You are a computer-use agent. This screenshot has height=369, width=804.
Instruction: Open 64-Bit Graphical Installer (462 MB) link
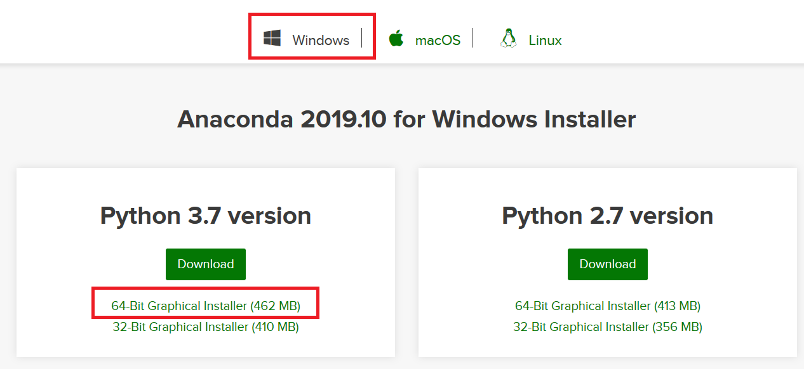point(206,306)
